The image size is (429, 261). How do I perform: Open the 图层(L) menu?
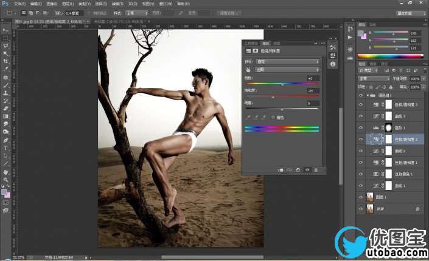[x=68, y=4]
